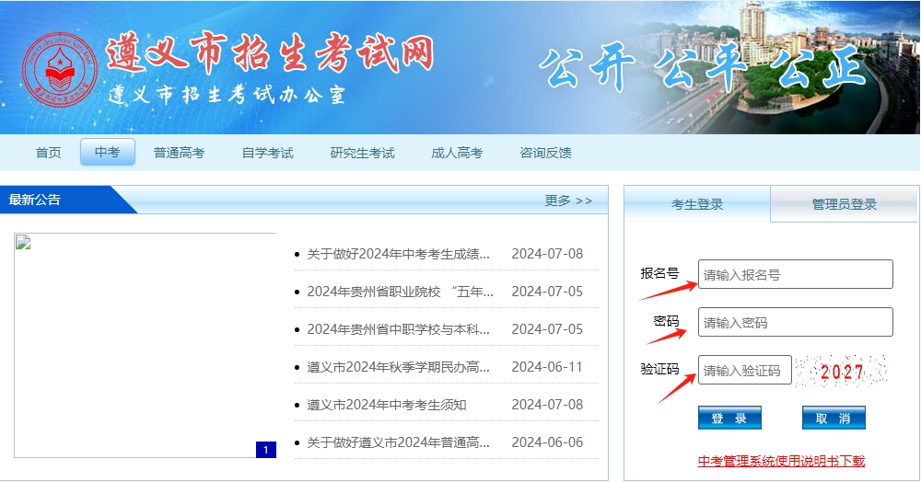
Task: Click the 密码 password input field
Action: pos(795,322)
